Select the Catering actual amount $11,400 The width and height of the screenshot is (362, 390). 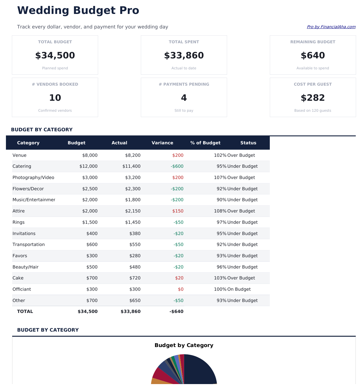(x=131, y=166)
